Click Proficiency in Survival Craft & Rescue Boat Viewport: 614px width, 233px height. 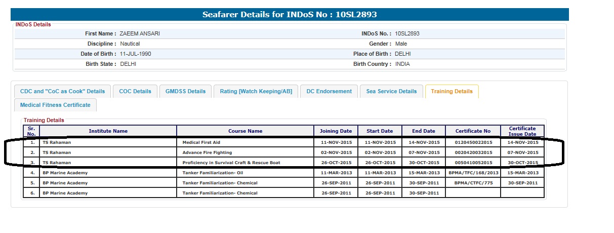point(231,163)
